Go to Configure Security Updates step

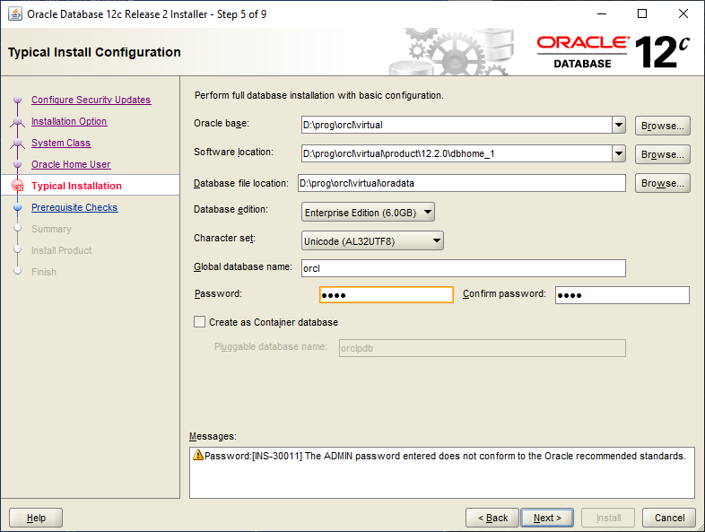click(x=91, y=100)
